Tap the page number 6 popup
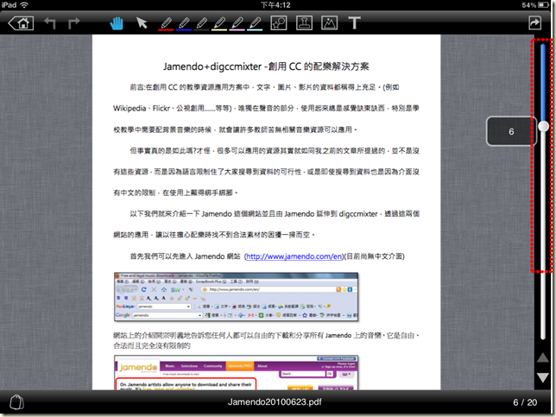 click(511, 131)
